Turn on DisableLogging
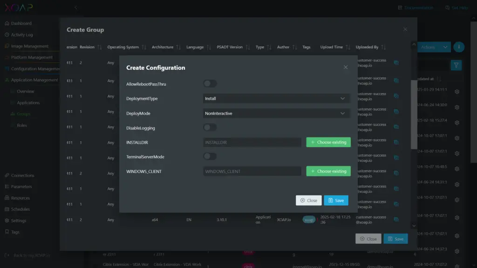 click(210, 127)
